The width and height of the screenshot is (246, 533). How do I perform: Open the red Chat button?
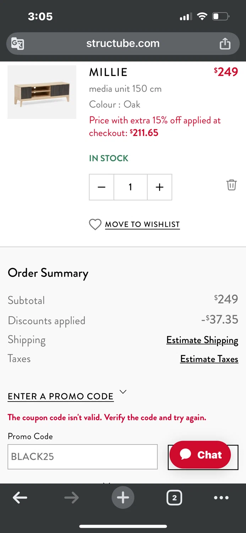[x=200, y=455]
